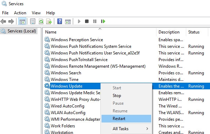Screen dimensions: 210x134
Task: Click gear icon of WinHTTP Web Proxy
Action: [x=47, y=99]
